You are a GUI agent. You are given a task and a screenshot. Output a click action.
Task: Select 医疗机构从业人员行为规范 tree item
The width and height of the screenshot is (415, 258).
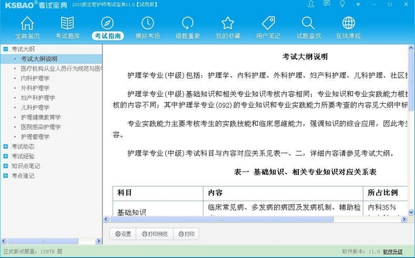(62, 68)
